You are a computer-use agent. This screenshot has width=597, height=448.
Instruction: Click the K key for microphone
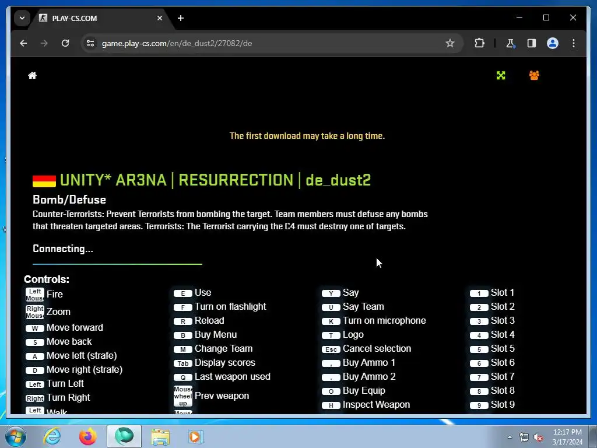click(x=331, y=321)
